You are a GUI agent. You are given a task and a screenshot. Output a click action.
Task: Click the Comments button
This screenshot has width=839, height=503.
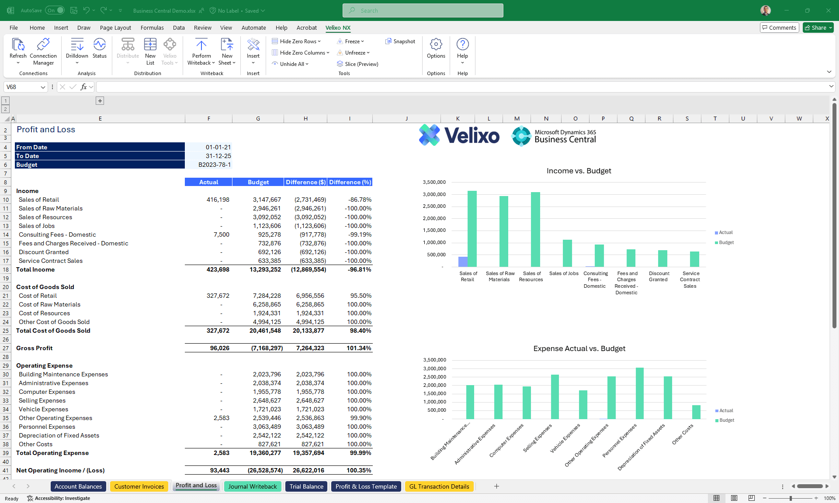click(779, 28)
